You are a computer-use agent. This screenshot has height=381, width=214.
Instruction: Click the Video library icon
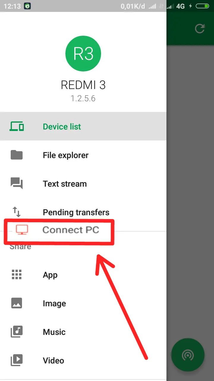coord(17,360)
